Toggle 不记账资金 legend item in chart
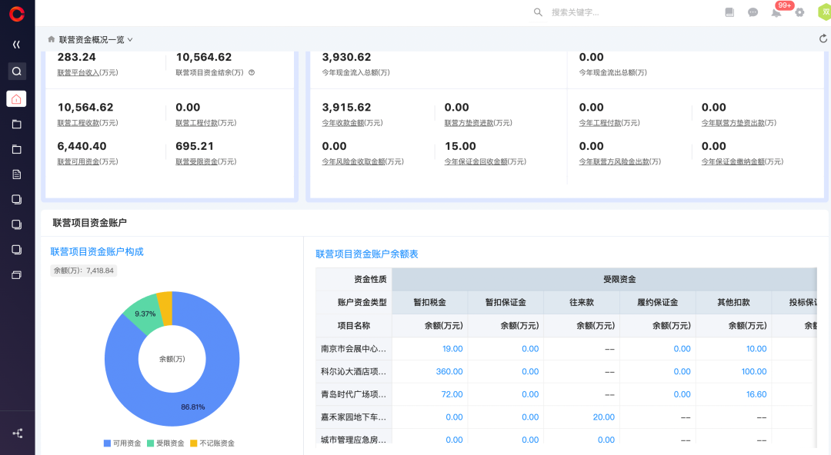The height and width of the screenshot is (455, 831). [212, 443]
